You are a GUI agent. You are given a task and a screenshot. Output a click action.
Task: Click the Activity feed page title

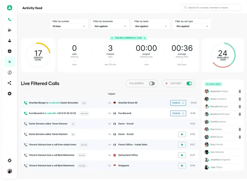point(32,8)
